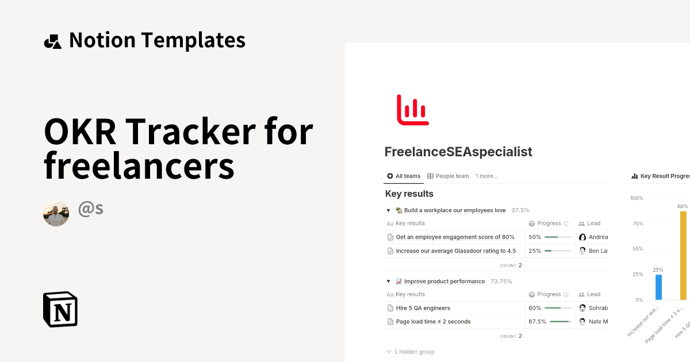Open the 1 more... views menu

pos(486,176)
